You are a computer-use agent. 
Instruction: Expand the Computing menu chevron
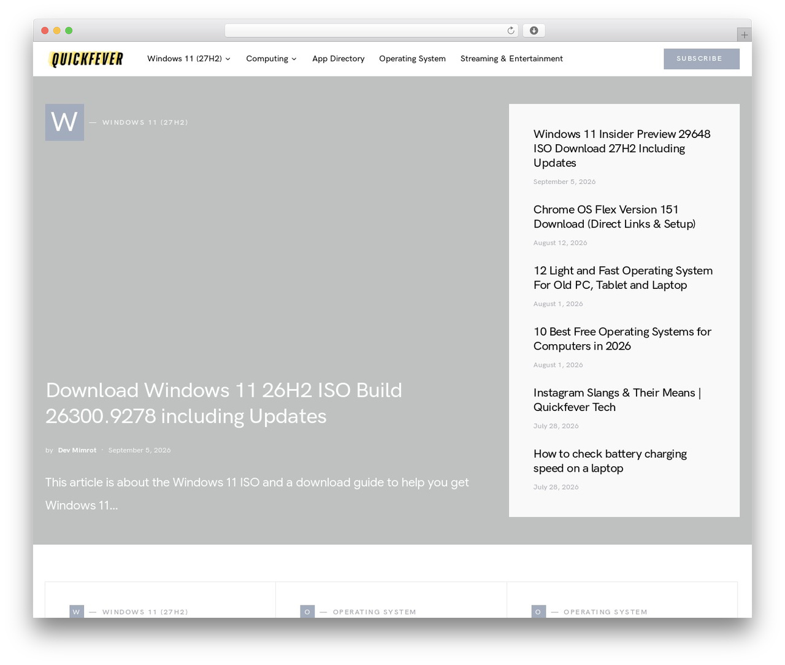pos(294,59)
